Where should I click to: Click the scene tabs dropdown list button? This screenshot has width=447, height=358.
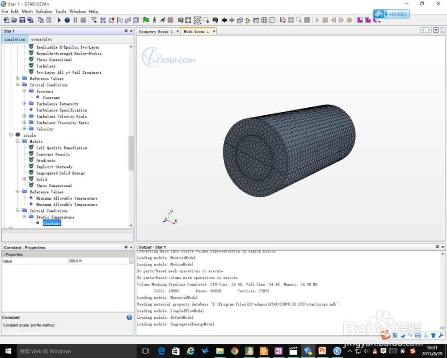[435, 30]
